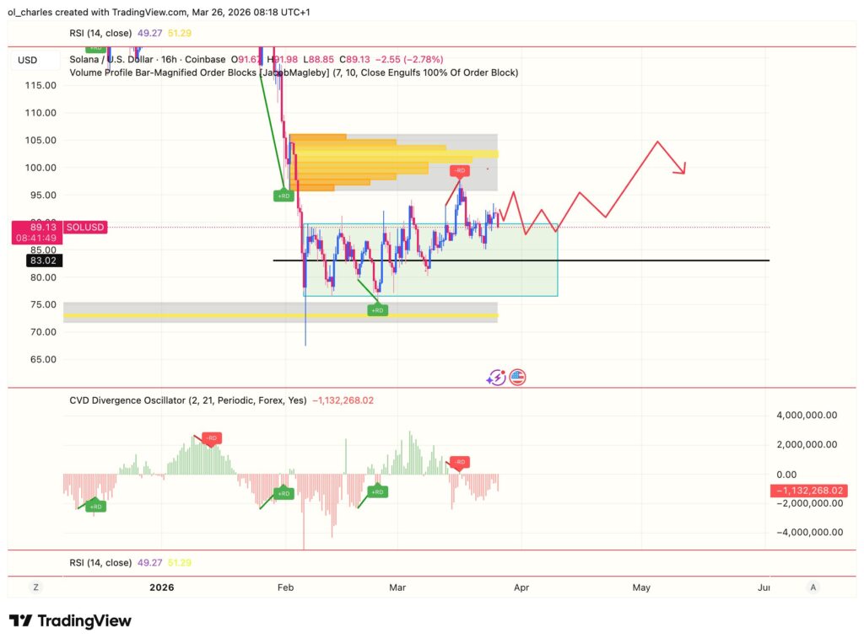The width and height of the screenshot is (864, 644).
Task: Click the US flag market session icon
Action: (516, 377)
